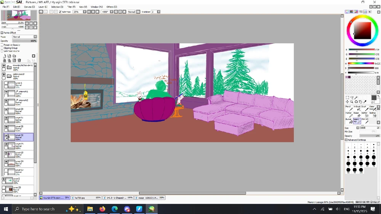Image resolution: width=381 pixels, height=214 pixels.
Task: Open Firefox from the taskbar
Action: click(102, 209)
